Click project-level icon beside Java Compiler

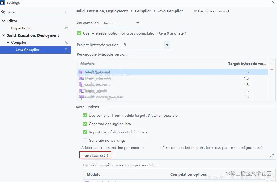(x=67, y=50)
